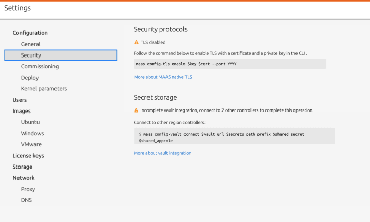370x222 pixels.
Task: Open Kernel parameters settings
Action: coord(44,89)
